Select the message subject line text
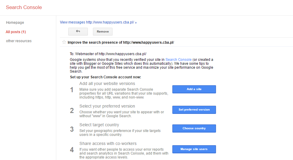This screenshot has height=160, width=293. pyautogui.click(x=121, y=42)
